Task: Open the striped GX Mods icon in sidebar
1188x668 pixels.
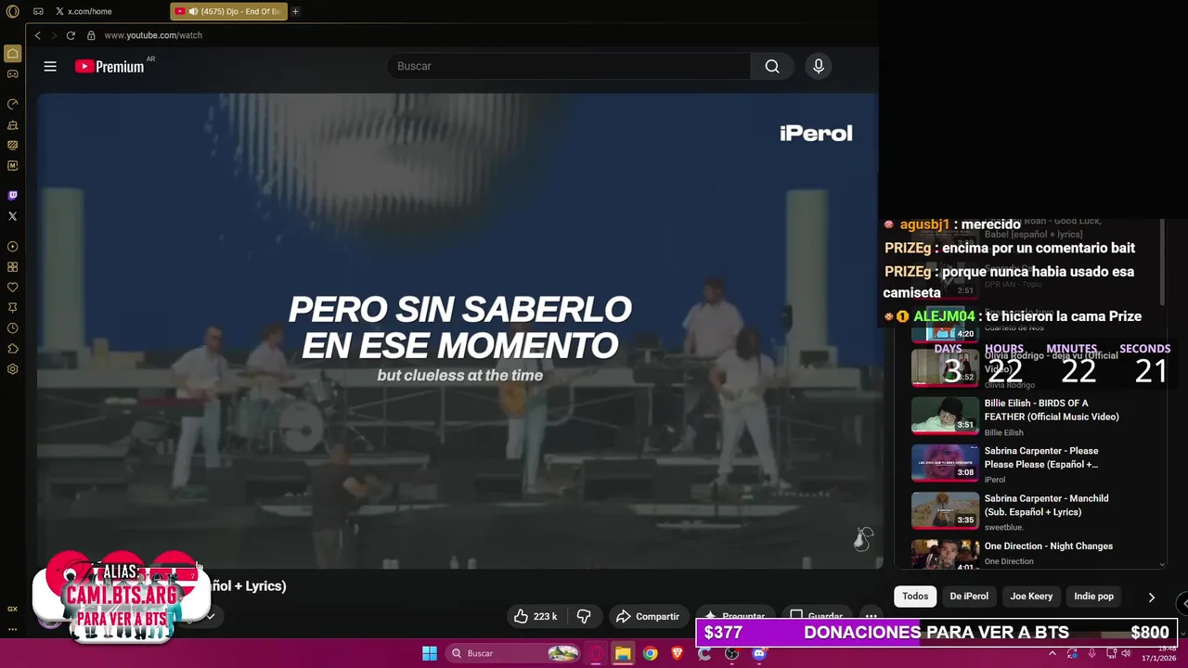Action: coord(12,145)
